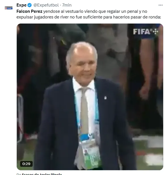Click the Expe profile avatar
166x175 pixels.
pos(9,8)
